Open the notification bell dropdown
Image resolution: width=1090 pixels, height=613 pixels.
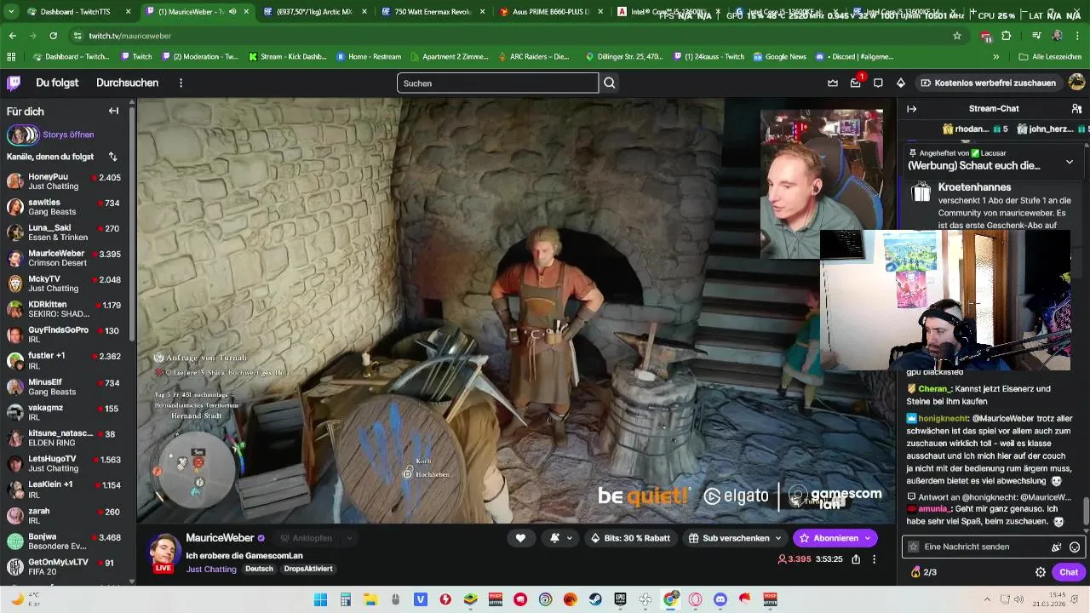561,538
